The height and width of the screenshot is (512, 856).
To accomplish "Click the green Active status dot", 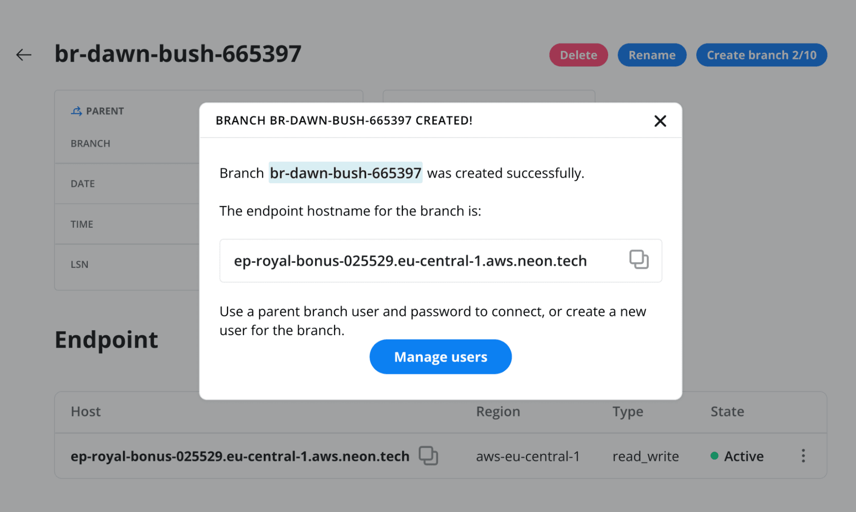I will (x=714, y=455).
